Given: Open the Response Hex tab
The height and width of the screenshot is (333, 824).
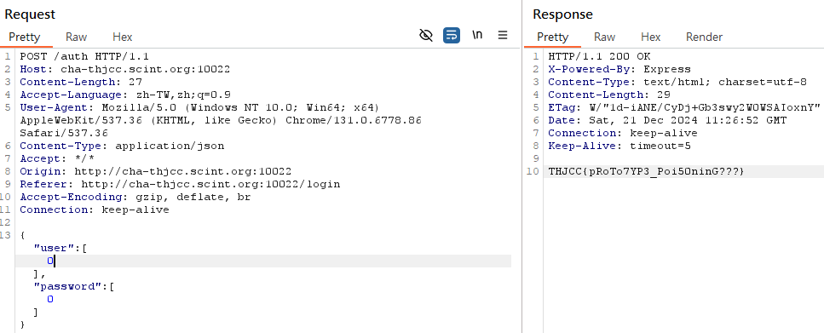Looking at the screenshot, I should 650,37.
